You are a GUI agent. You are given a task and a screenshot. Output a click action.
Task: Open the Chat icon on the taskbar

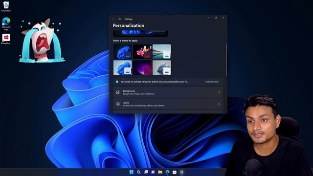[x=153, y=172]
